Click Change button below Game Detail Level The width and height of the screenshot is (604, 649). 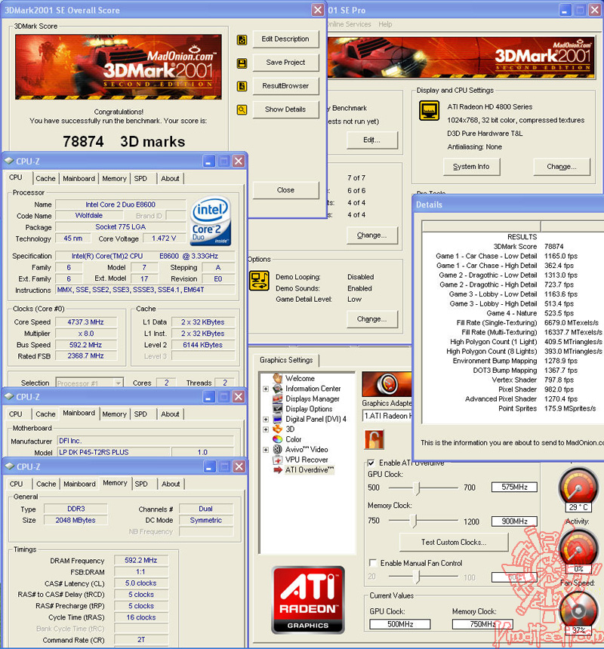tap(371, 319)
